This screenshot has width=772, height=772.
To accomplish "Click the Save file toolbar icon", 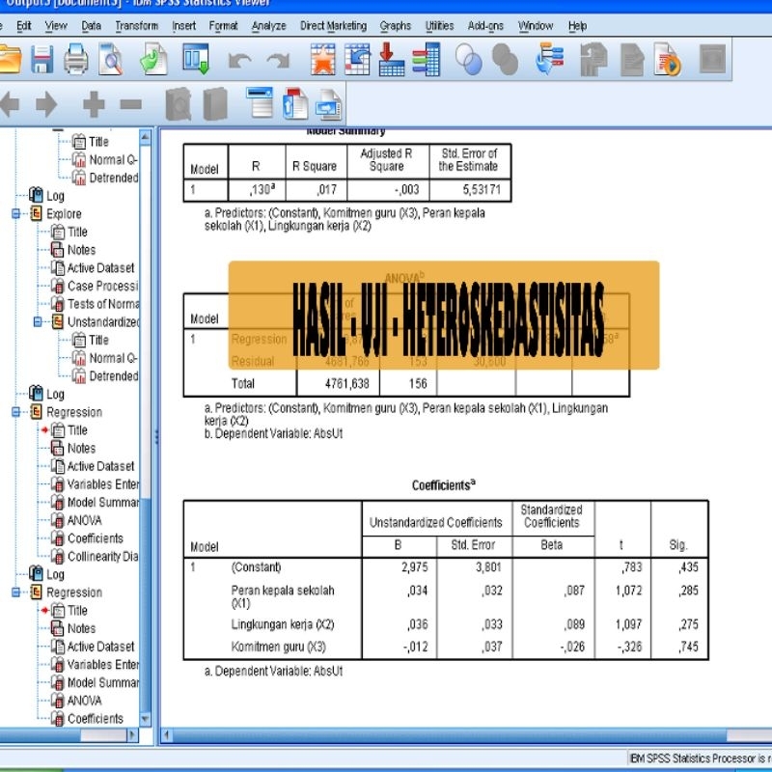I will (41, 61).
